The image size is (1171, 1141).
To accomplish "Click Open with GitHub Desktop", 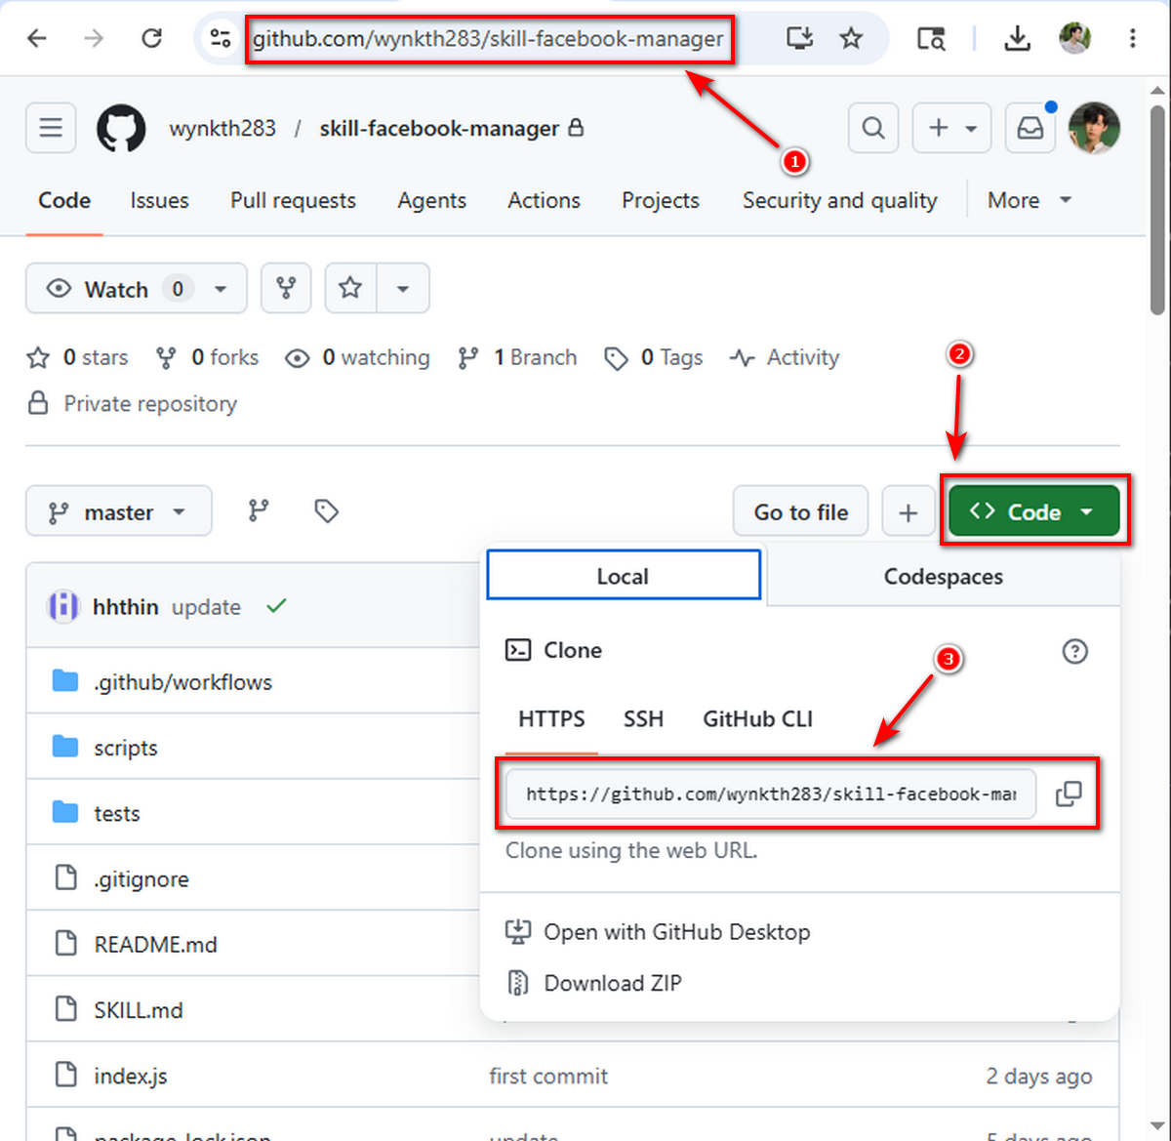I will [658, 932].
